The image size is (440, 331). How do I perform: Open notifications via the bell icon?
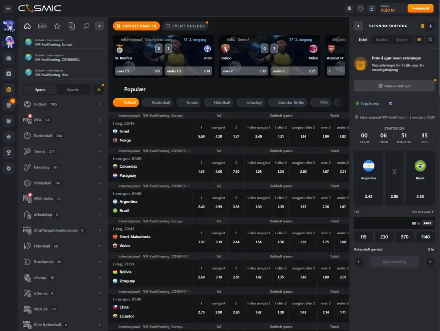coord(349,9)
